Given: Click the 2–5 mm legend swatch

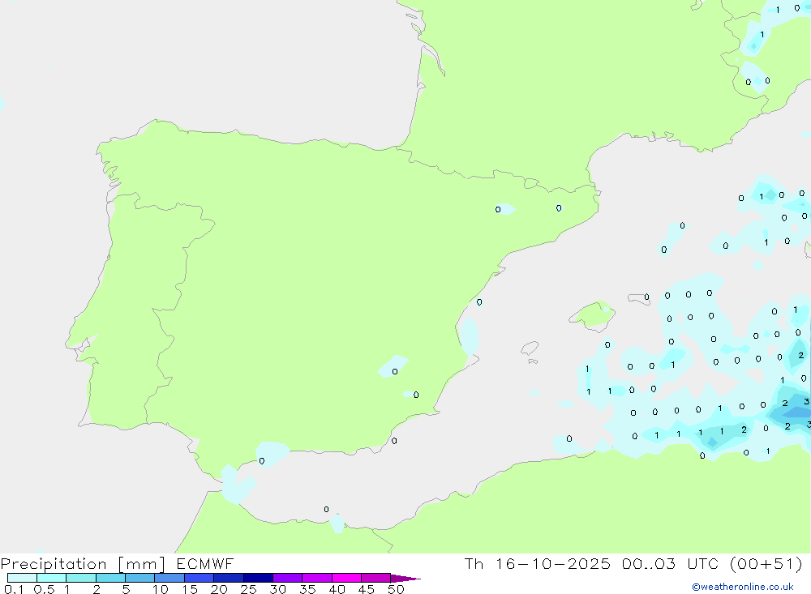Looking at the screenshot, I should (110, 578).
